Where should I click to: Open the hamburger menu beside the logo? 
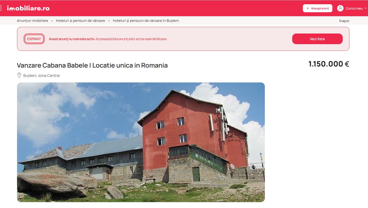[1, 8]
